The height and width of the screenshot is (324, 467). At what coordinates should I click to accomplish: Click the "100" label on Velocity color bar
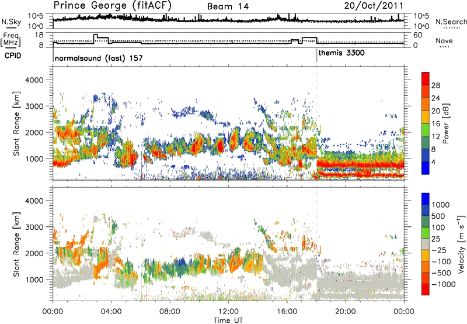point(438,228)
